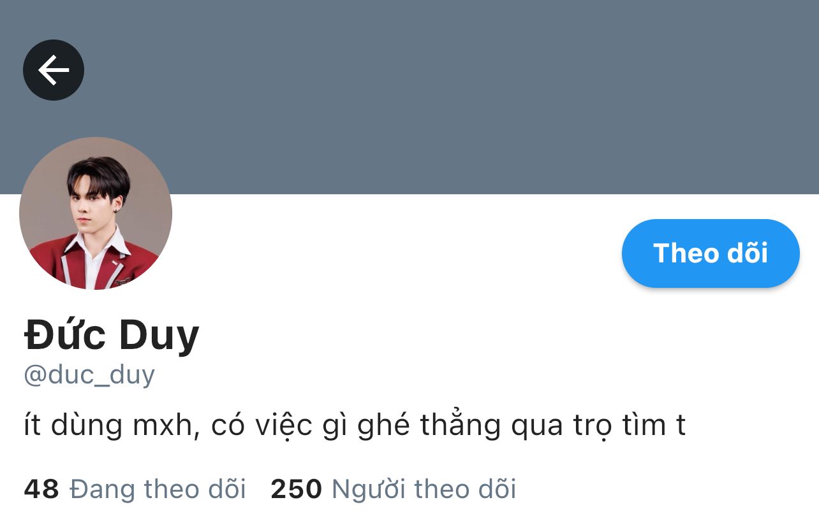Click the bio text starting with ít dùng mxh
The width and height of the screenshot is (819, 528).
click(x=355, y=425)
